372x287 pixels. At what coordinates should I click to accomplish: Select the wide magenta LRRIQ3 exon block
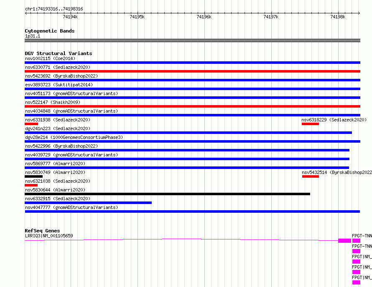(345, 241)
